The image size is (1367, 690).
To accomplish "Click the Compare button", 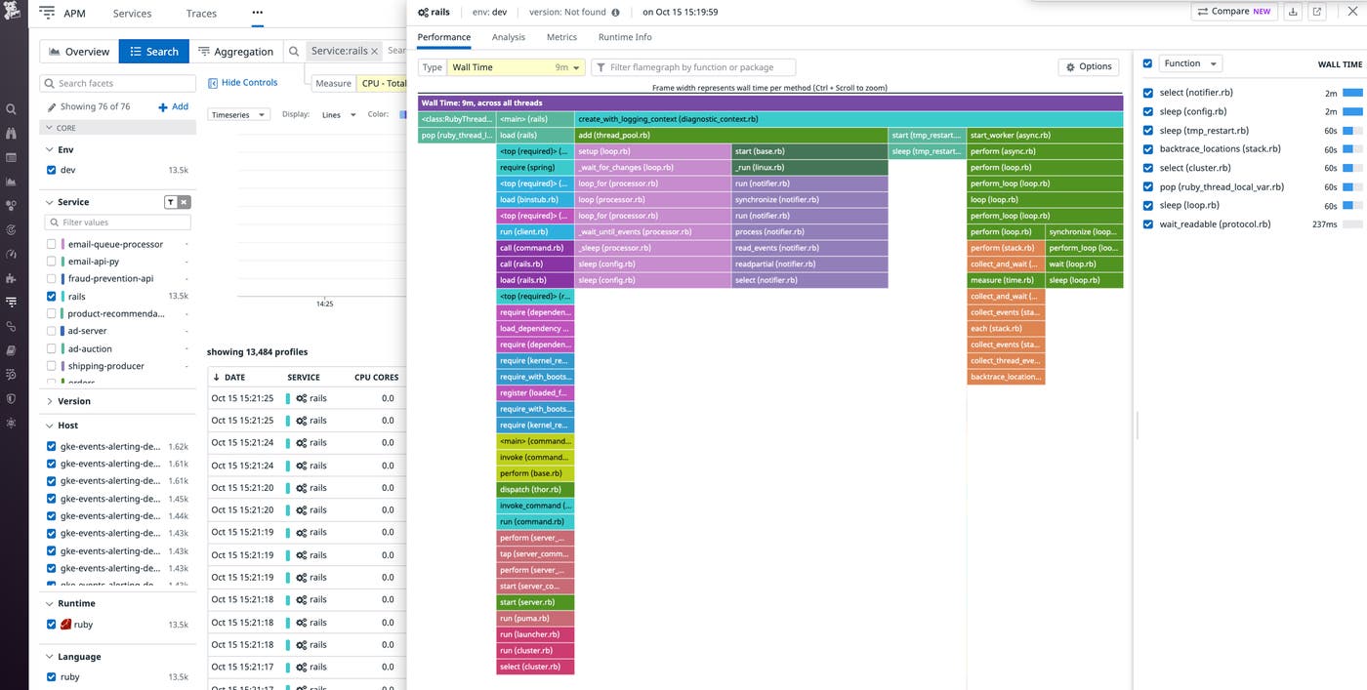I will [x=1233, y=12].
